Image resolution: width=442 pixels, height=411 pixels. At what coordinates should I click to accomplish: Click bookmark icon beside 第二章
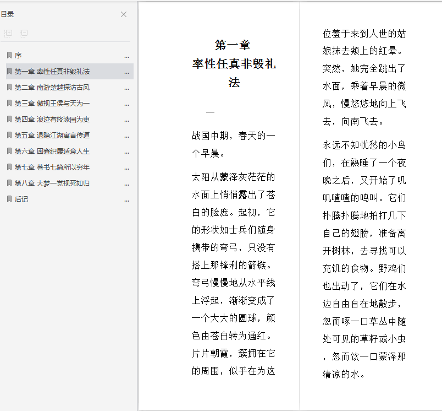[9, 87]
